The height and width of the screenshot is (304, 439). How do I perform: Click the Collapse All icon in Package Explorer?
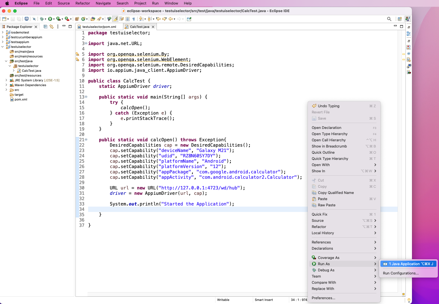pos(45,26)
